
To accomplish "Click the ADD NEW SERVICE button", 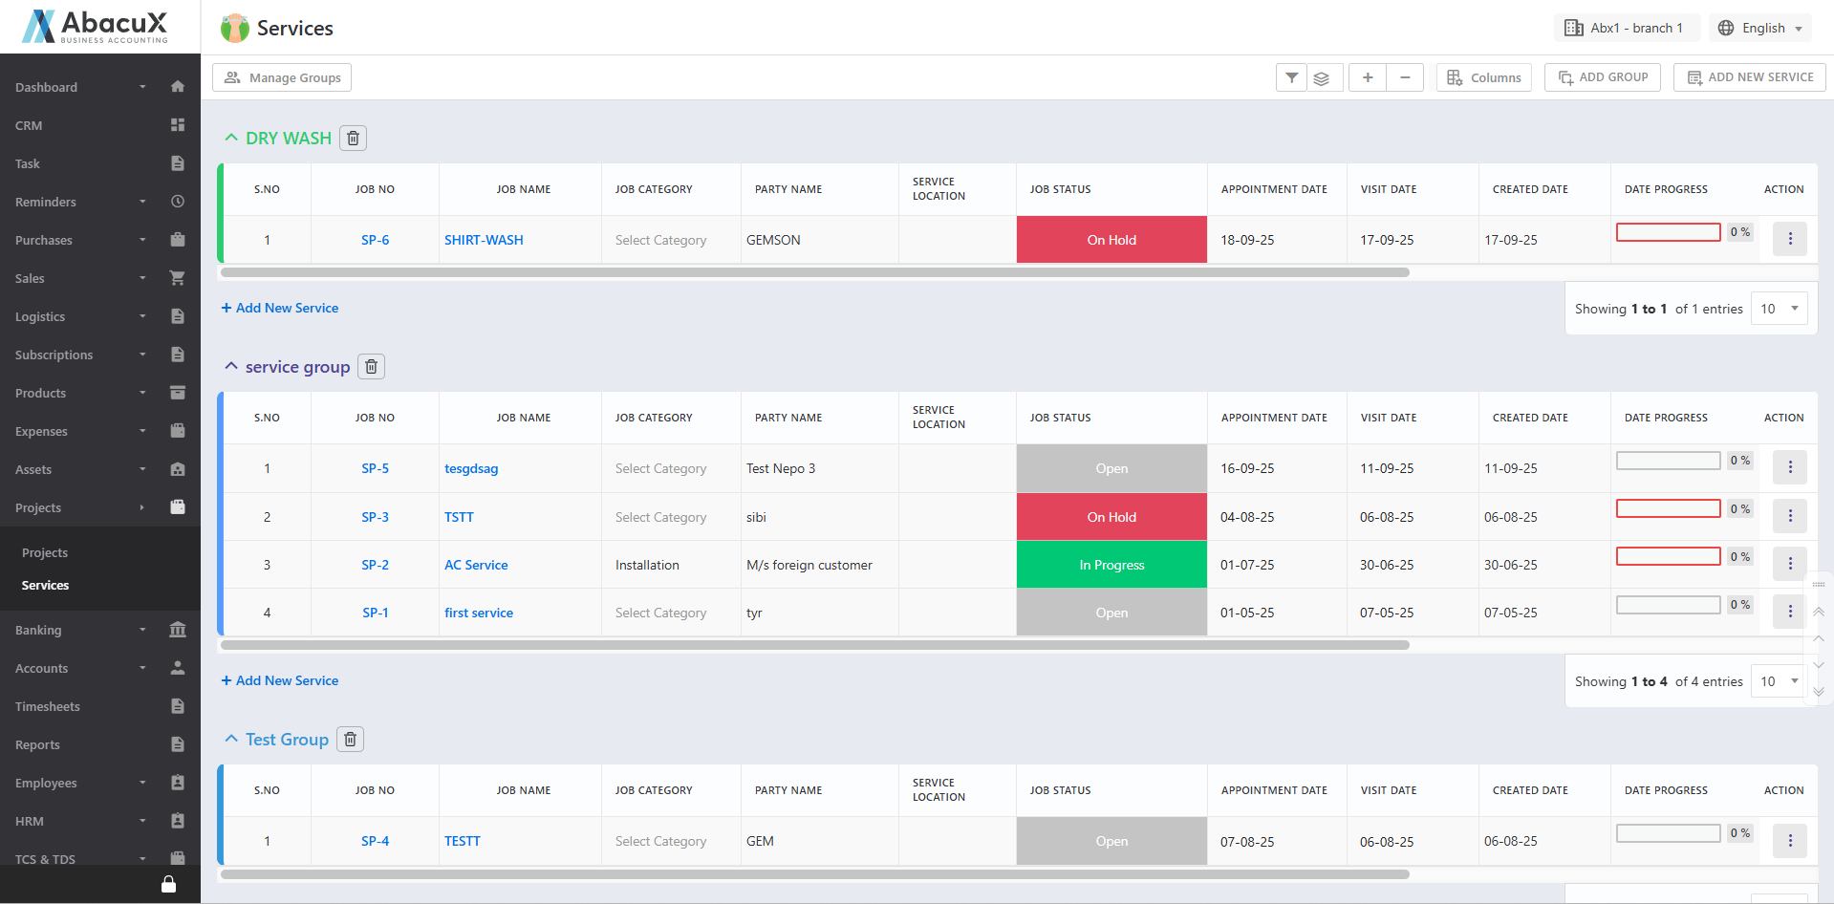I will click(x=1749, y=77).
